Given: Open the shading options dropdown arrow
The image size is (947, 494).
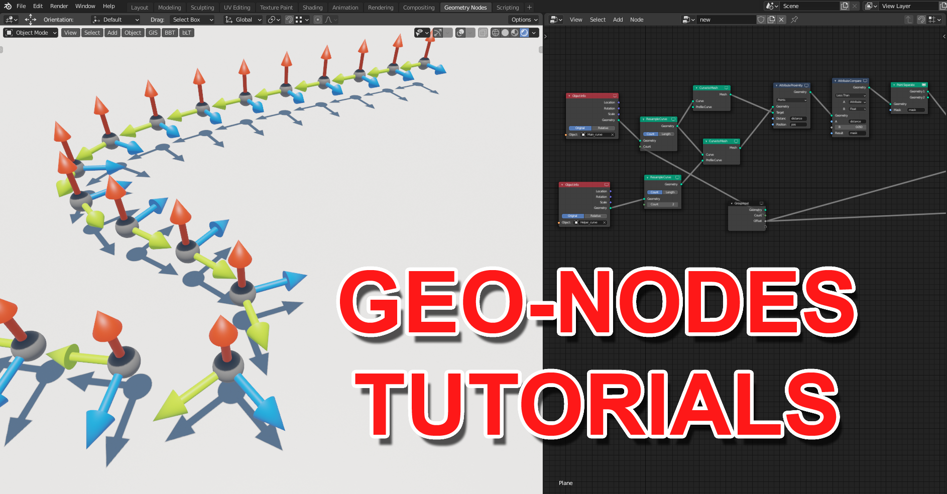Looking at the screenshot, I should [534, 33].
